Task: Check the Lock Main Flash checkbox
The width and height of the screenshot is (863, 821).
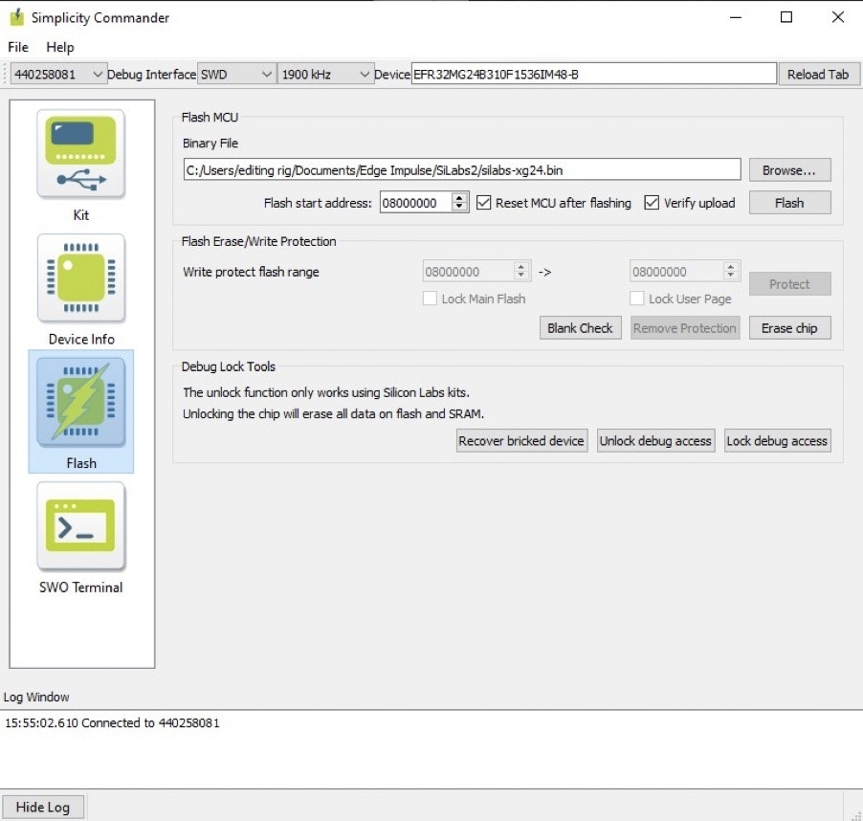Action: [x=430, y=299]
